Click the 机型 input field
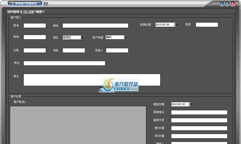 click(x=207, y=25)
